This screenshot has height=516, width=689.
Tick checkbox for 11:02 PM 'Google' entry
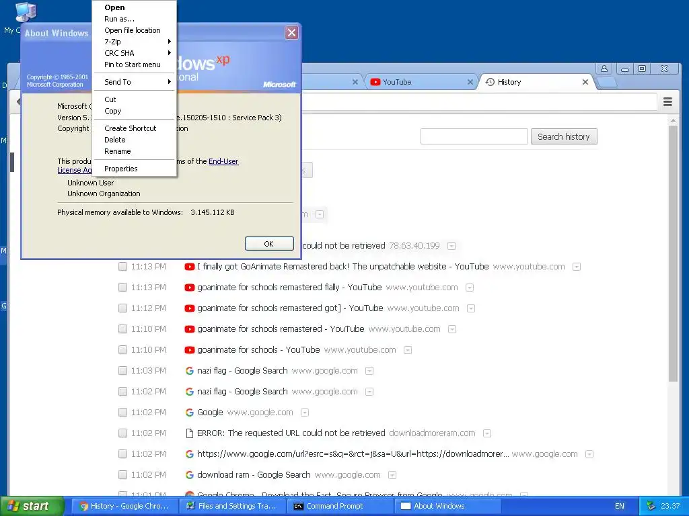click(122, 413)
